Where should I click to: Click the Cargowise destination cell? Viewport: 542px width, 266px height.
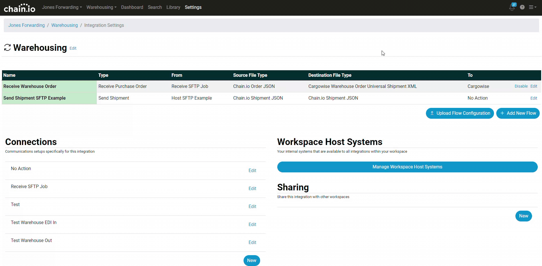click(478, 86)
